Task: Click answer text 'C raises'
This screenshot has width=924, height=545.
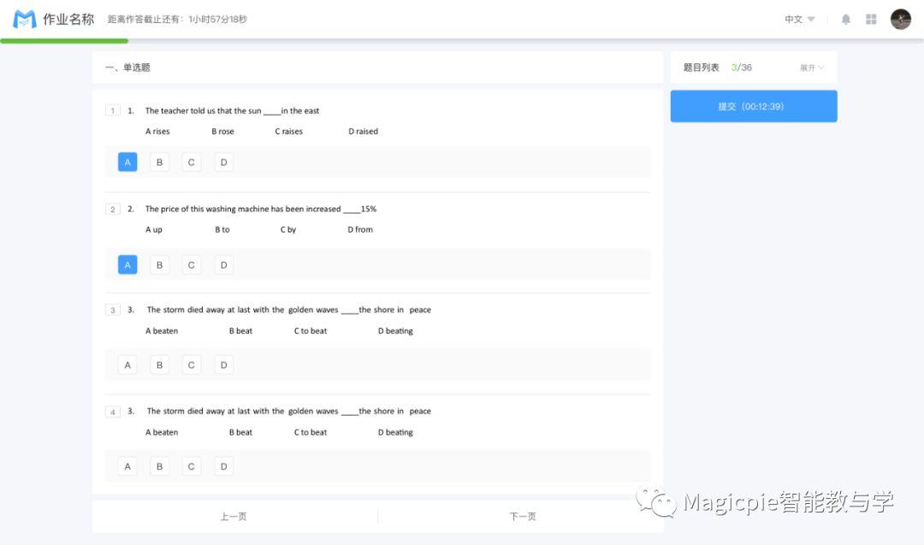Action: pos(289,132)
